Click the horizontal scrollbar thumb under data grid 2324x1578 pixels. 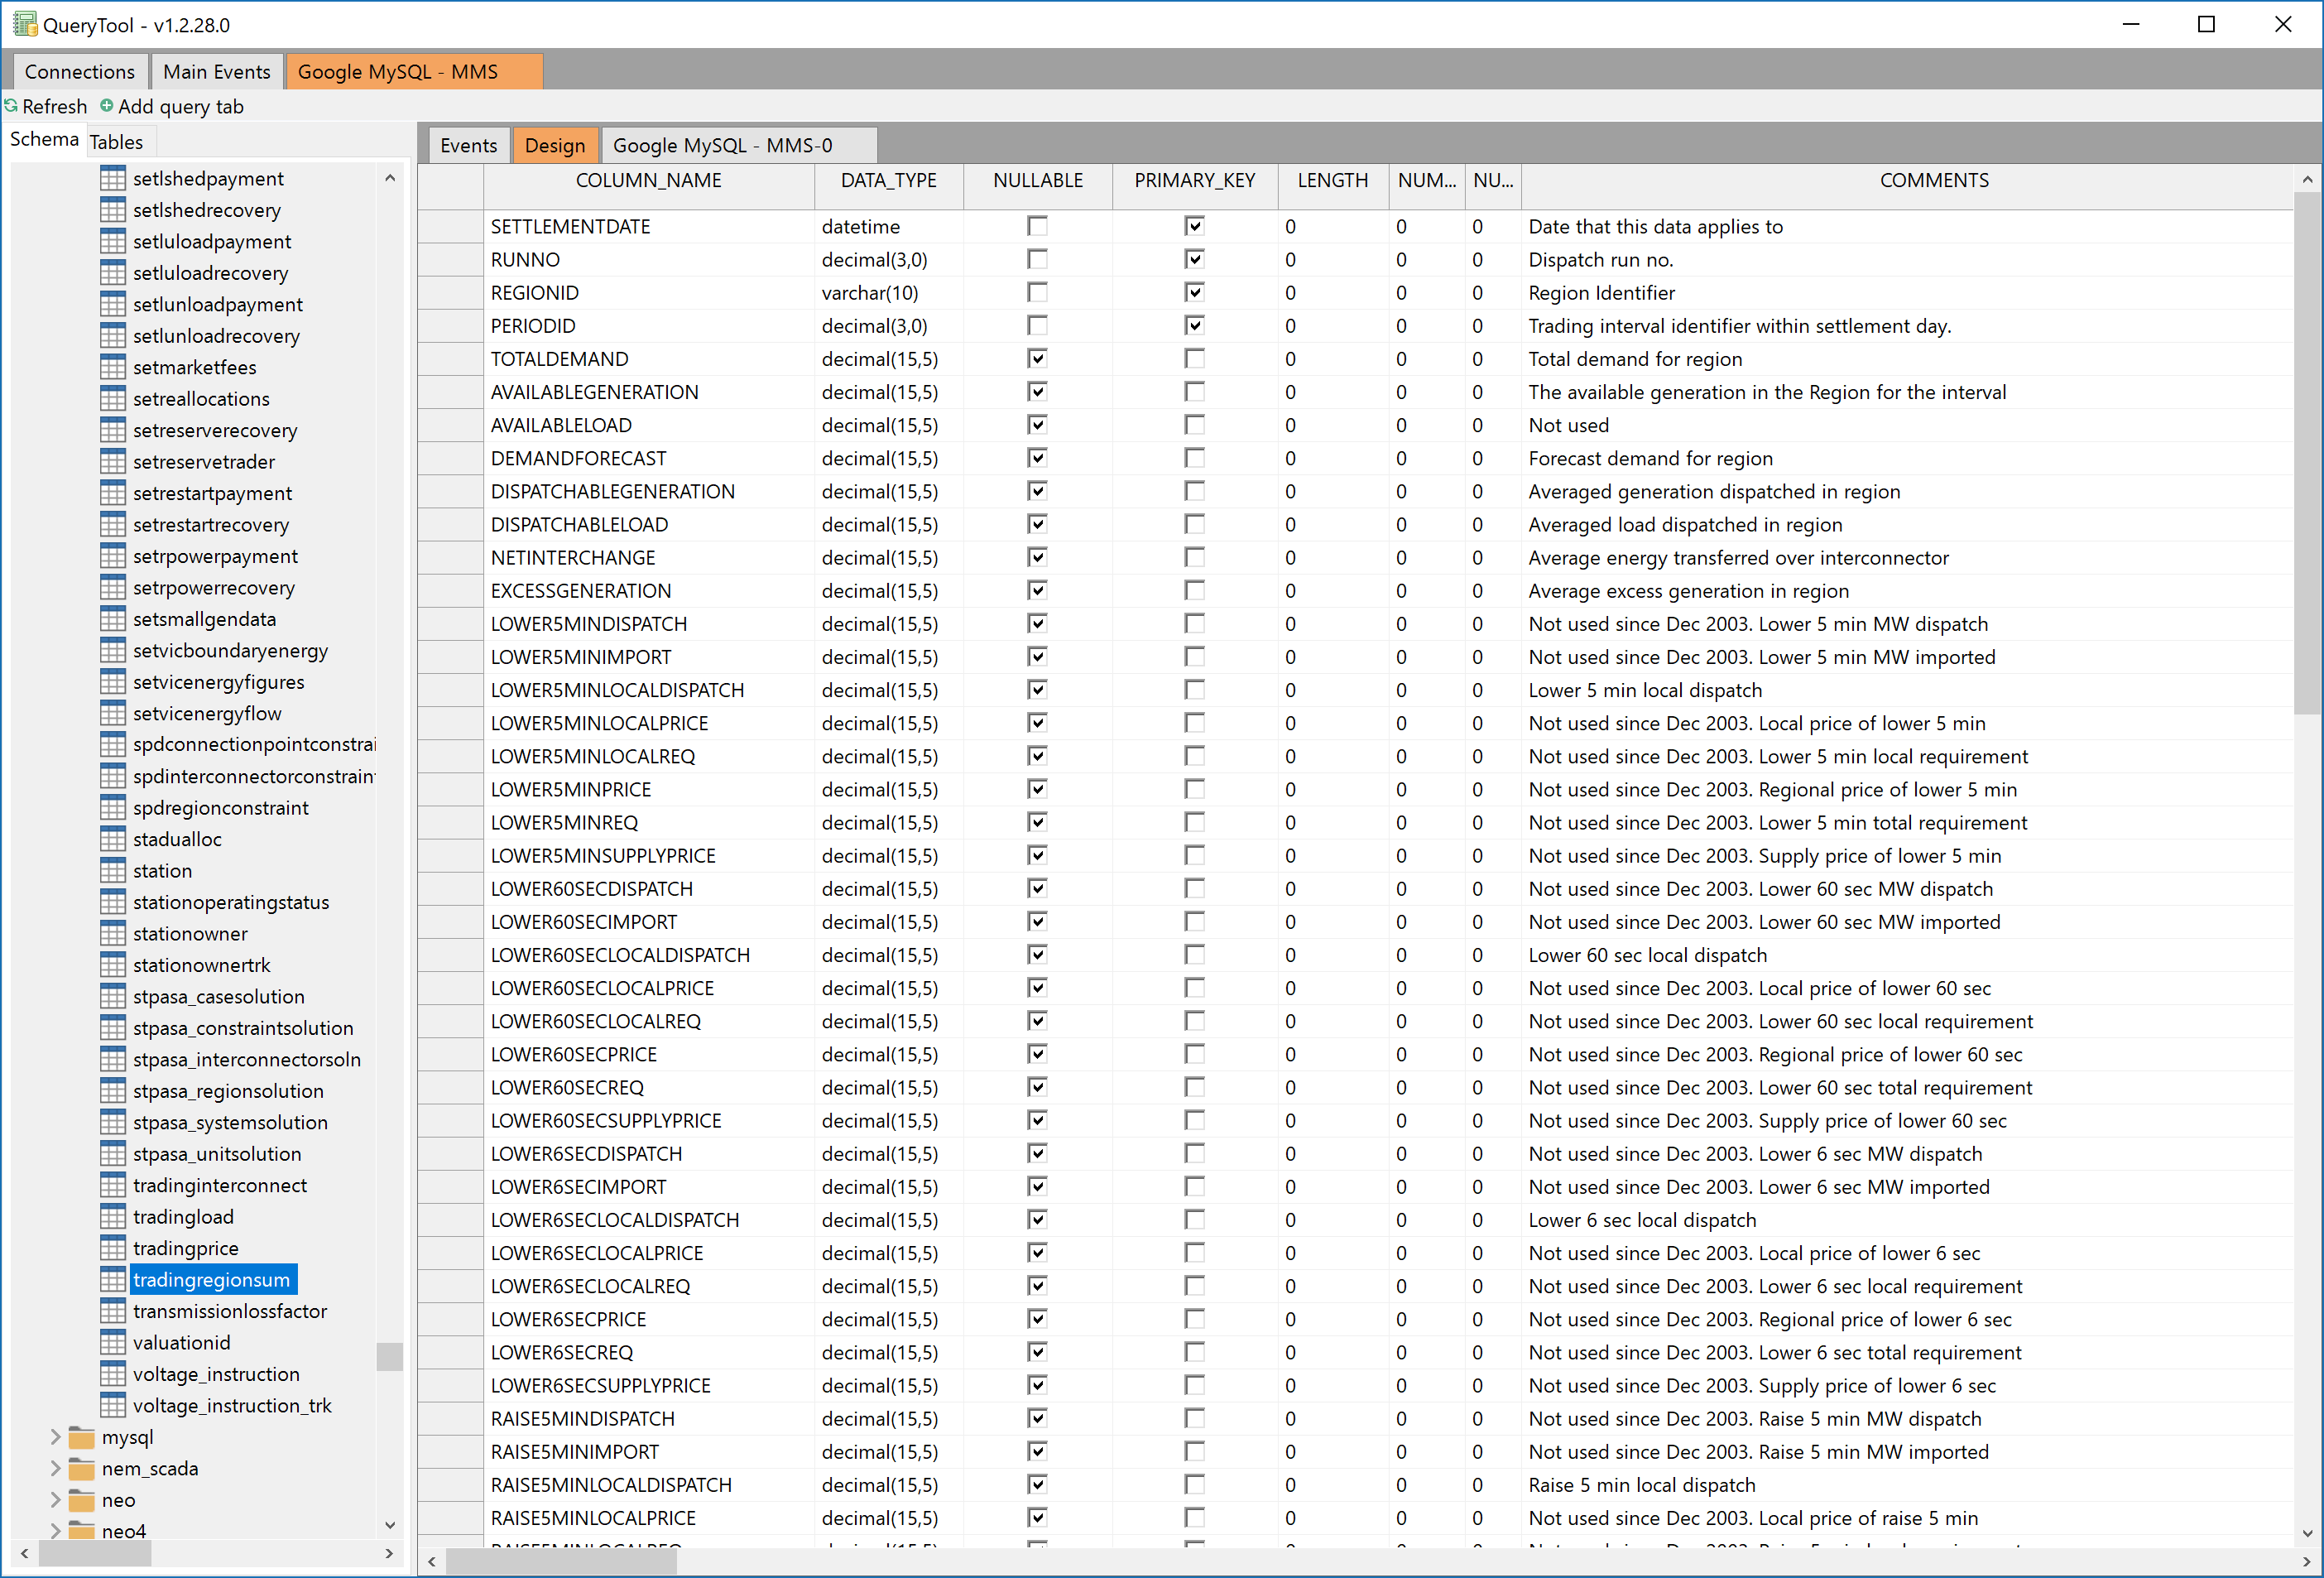[x=560, y=1561]
